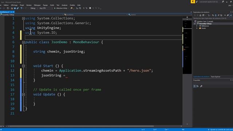Expand the Références node arrow
The image size is (233, 131).
click(197, 26)
